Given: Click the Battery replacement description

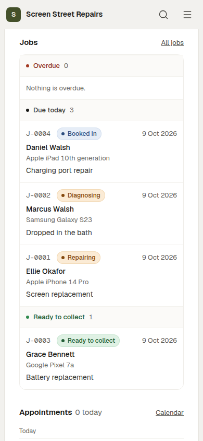Looking at the screenshot, I should pos(60,377).
